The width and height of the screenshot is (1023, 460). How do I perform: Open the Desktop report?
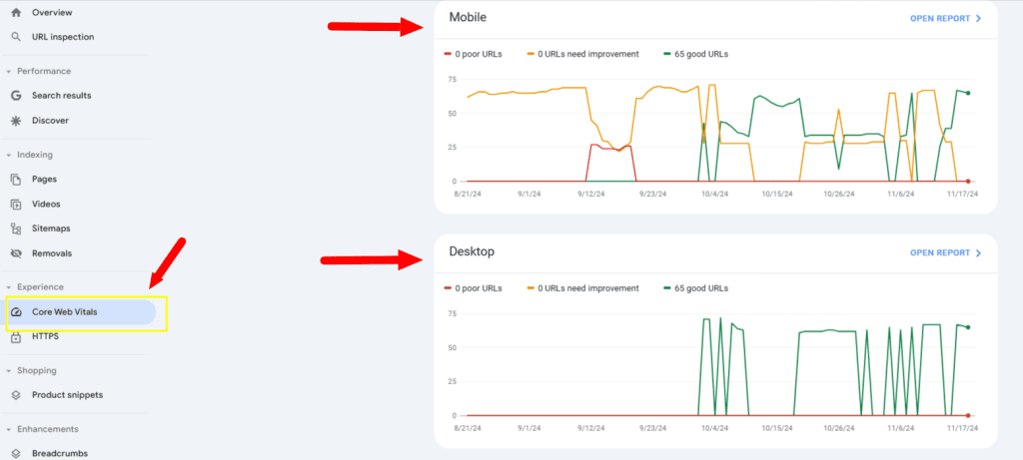(945, 253)
